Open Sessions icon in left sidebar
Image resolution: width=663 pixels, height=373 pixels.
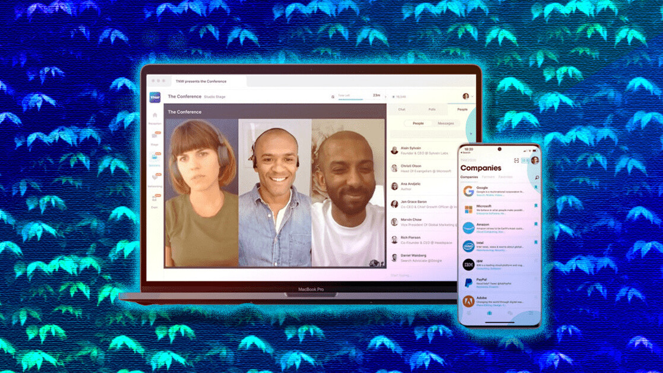coord(155,157)
